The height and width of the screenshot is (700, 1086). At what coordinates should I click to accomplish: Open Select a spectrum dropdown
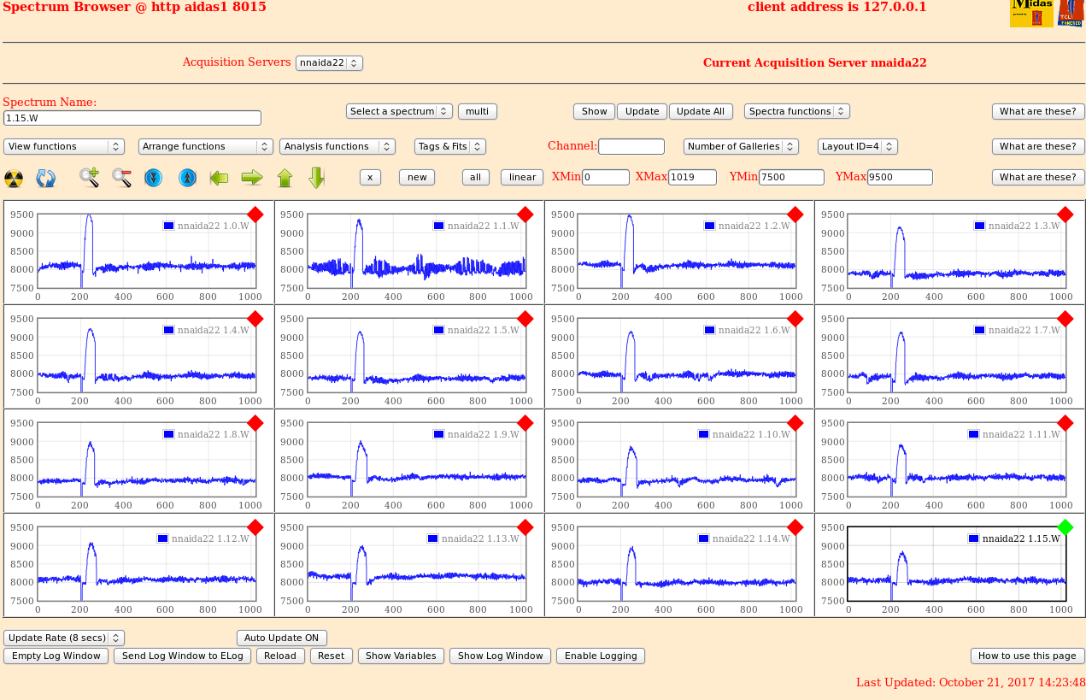coord(399,111)
